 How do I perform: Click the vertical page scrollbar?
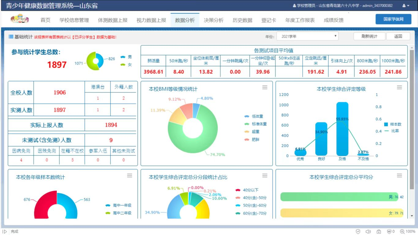point(412,122)
